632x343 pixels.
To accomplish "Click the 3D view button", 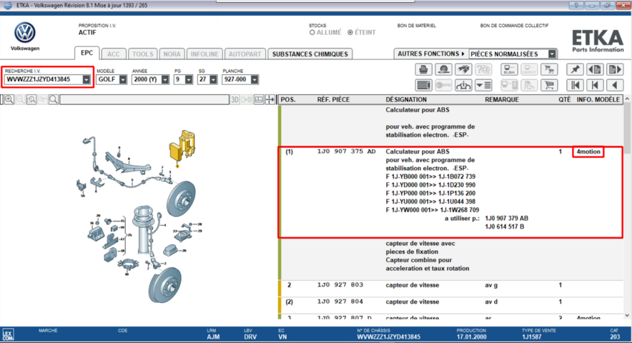I will pyautogui.click(x=235, y=99).
